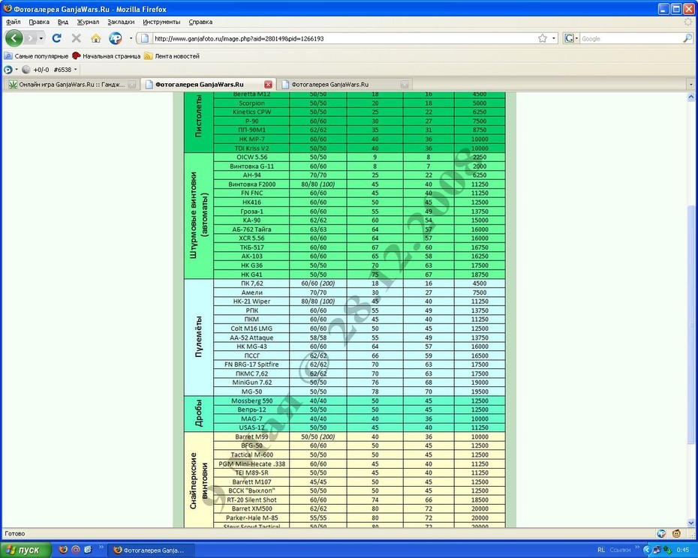Click the Google search field
698x558 pixels.
point(630,39)
